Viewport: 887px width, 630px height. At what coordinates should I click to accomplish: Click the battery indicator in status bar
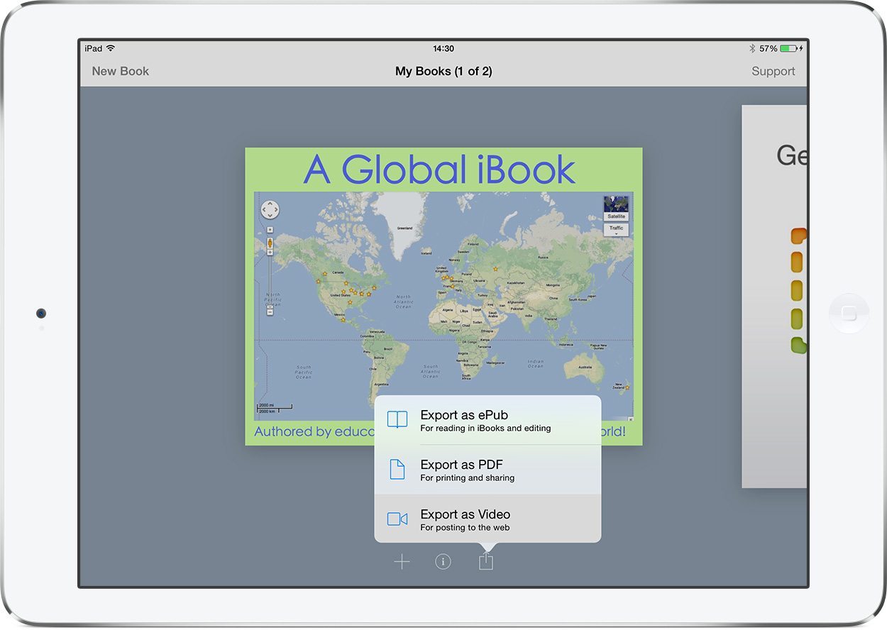point(790,48)
